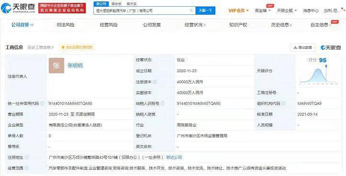Click the organization code MA9W0TQA9
346x176 pixels.
[310, 103]
